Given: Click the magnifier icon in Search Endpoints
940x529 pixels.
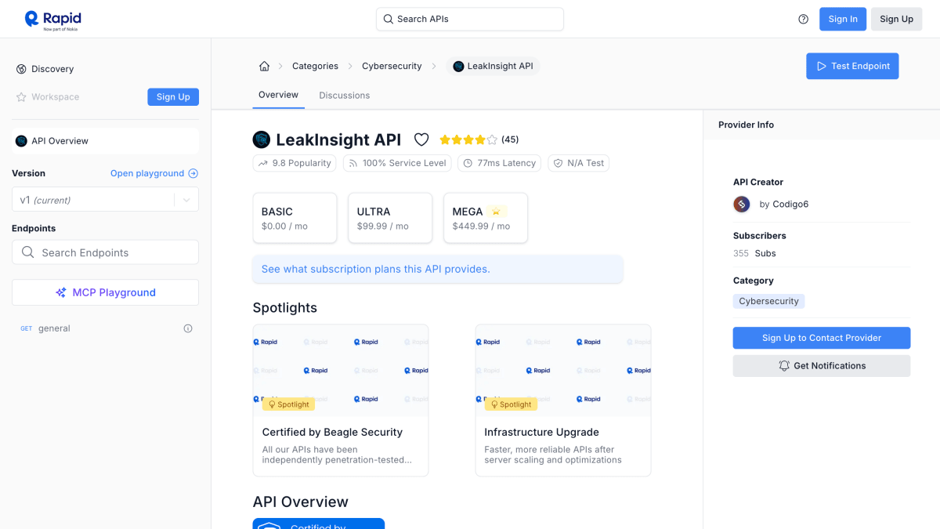Looking at the screenshot, I should point(28,252).
